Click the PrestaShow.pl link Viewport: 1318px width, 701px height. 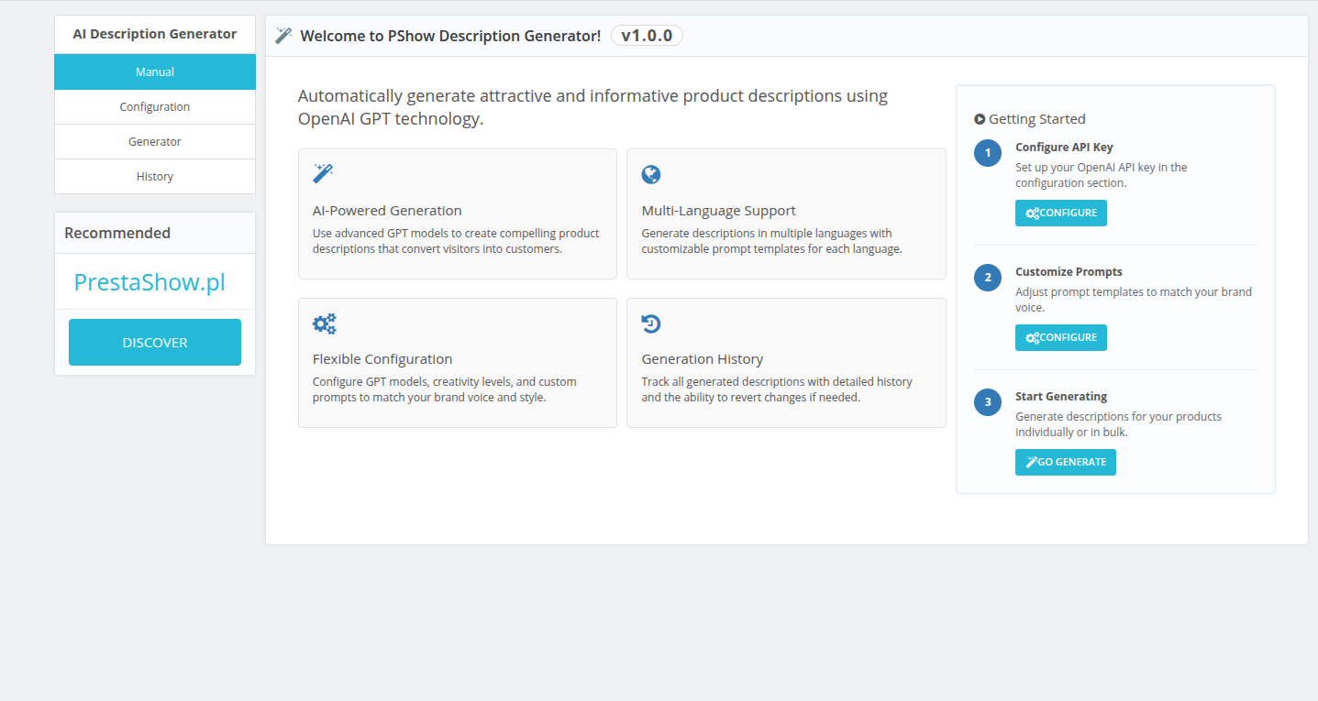(x=150, y=282)
